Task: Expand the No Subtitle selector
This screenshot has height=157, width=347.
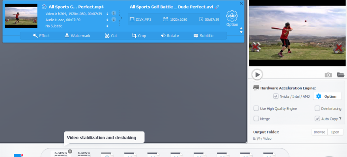Action: (x=107, y=26)
